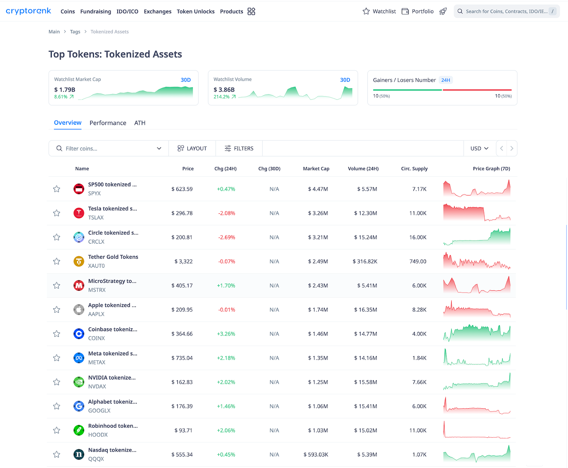Open the USD currency dropdown
Viewport: 568px width, 468px height.
(x=479, y=149)
